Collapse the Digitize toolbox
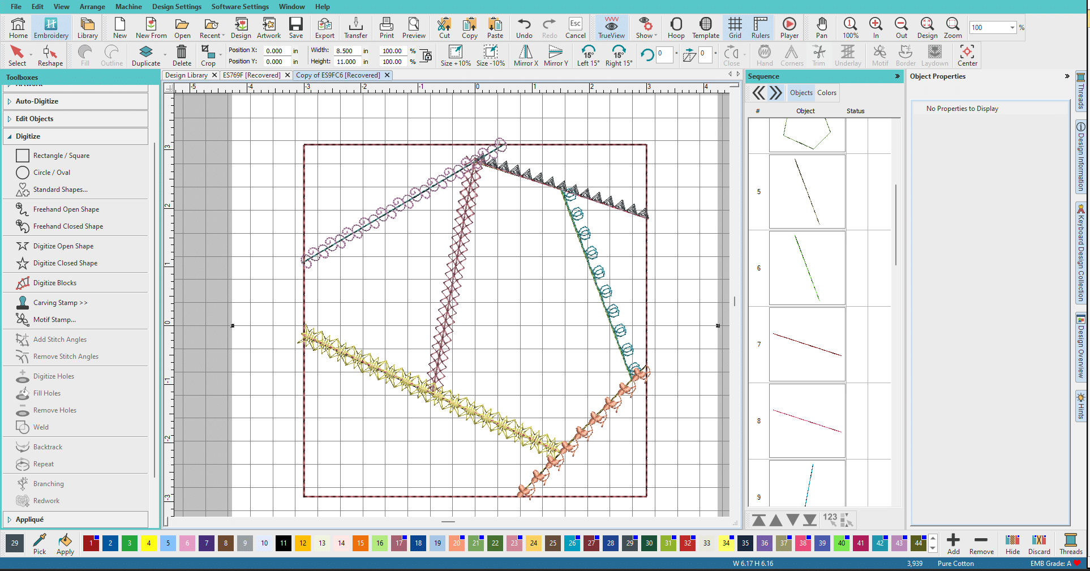This screenshot has width=1090, height=571. pos(76,136)
